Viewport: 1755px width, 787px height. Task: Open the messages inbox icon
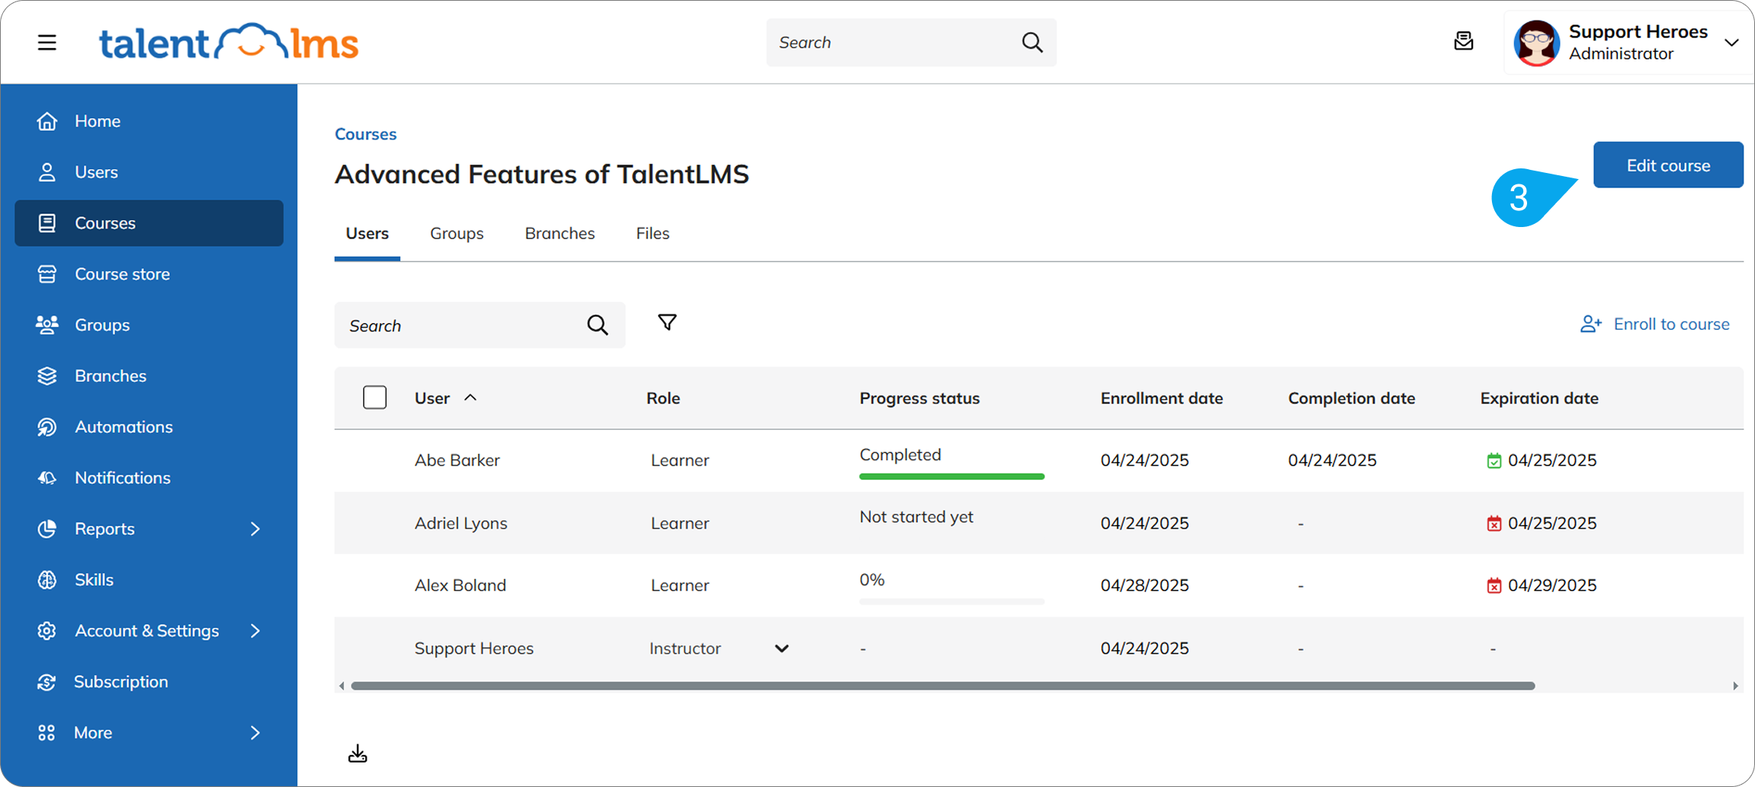(x=1463, y=41)
